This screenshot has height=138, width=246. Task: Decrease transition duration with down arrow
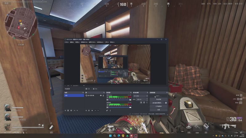tap(147, 100)
